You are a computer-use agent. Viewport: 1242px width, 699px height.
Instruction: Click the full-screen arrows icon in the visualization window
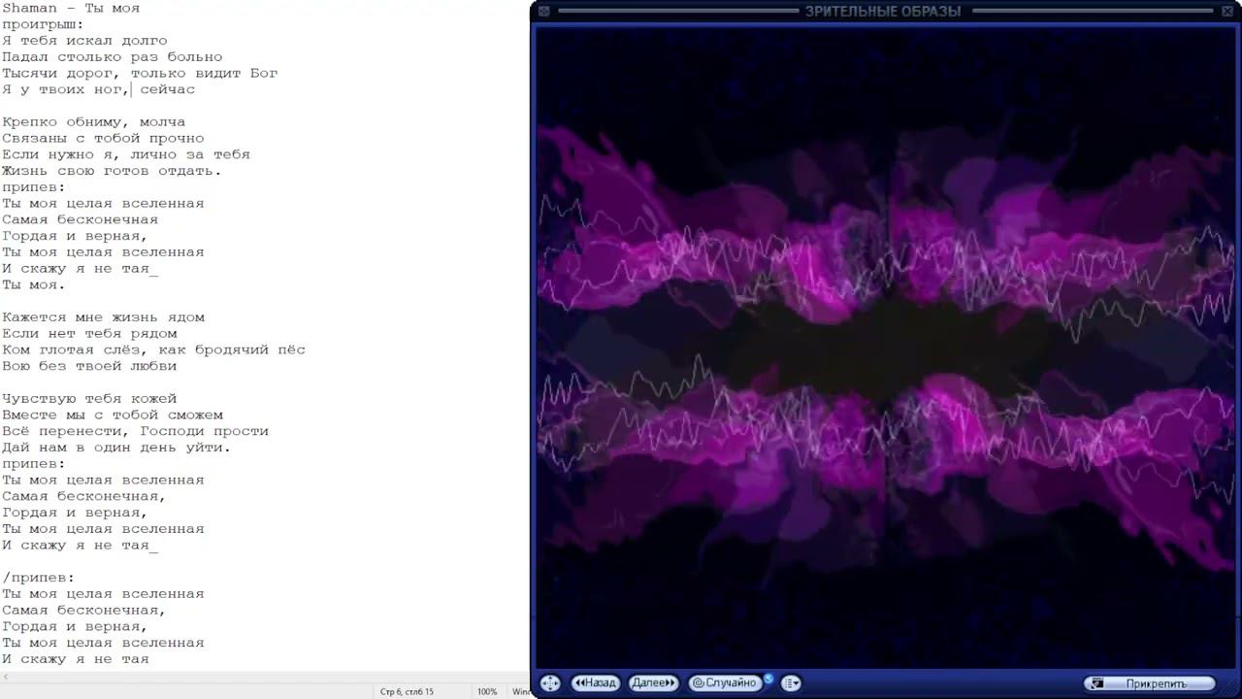[x=548, y=683]
